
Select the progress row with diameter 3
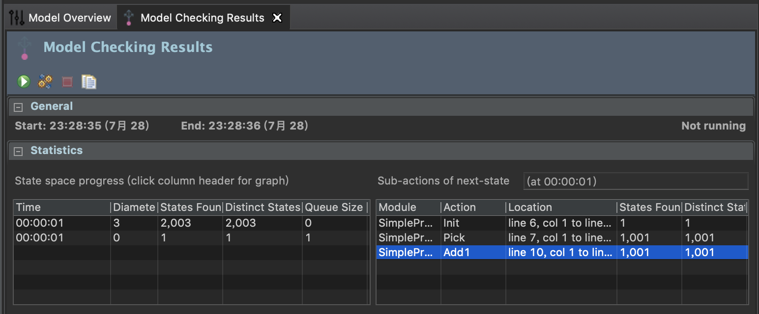click(x=191, y=223)
